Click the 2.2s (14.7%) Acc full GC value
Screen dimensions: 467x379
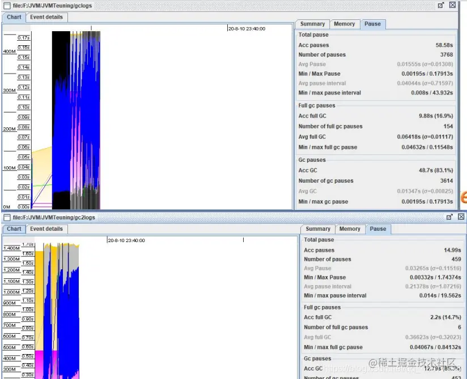click(445, 317)
